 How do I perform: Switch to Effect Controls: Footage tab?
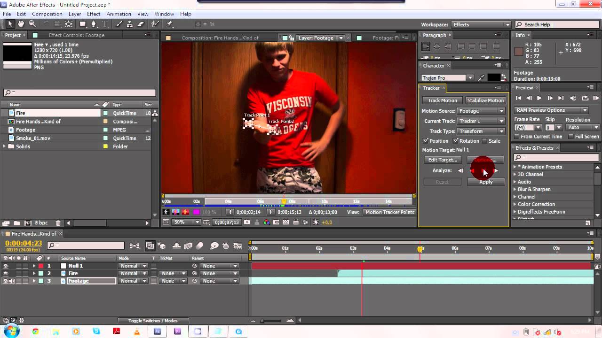tap(76, 35)
